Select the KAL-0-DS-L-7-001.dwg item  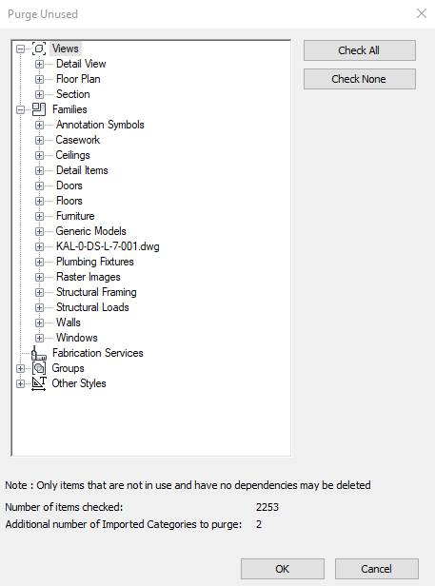tap(108, 246)
